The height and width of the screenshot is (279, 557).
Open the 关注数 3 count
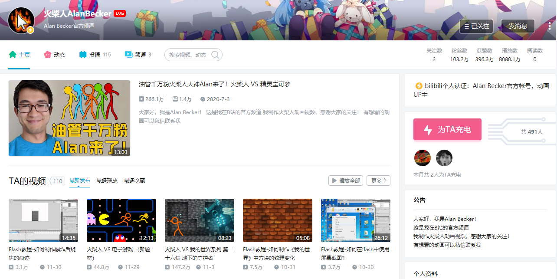434,55
